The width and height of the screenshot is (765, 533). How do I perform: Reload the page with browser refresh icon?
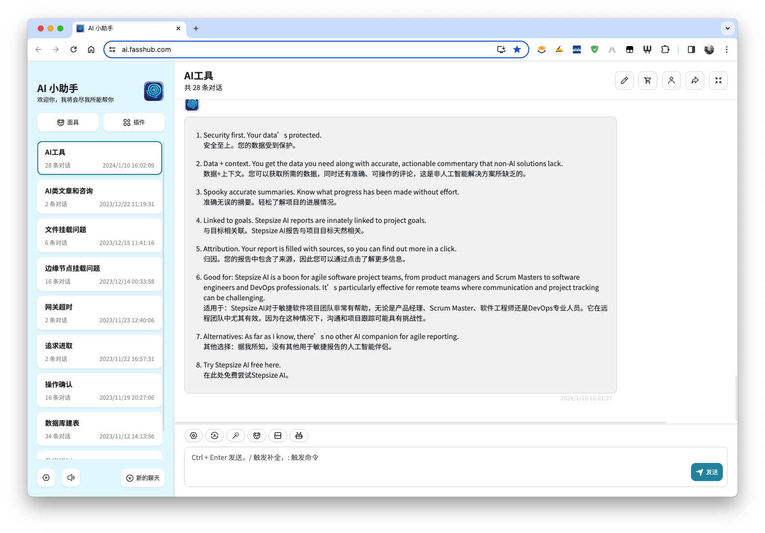74,49
